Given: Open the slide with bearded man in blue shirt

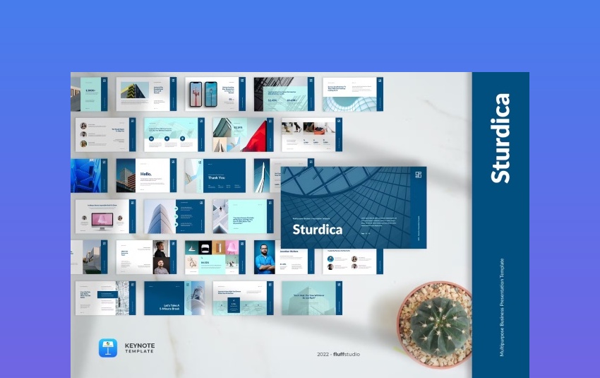Looking at the screenshot, I should tap(284, 257).
